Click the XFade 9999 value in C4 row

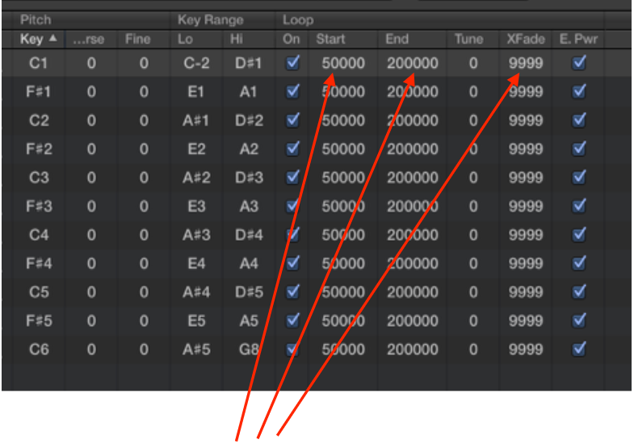click(x=526, y=235)
